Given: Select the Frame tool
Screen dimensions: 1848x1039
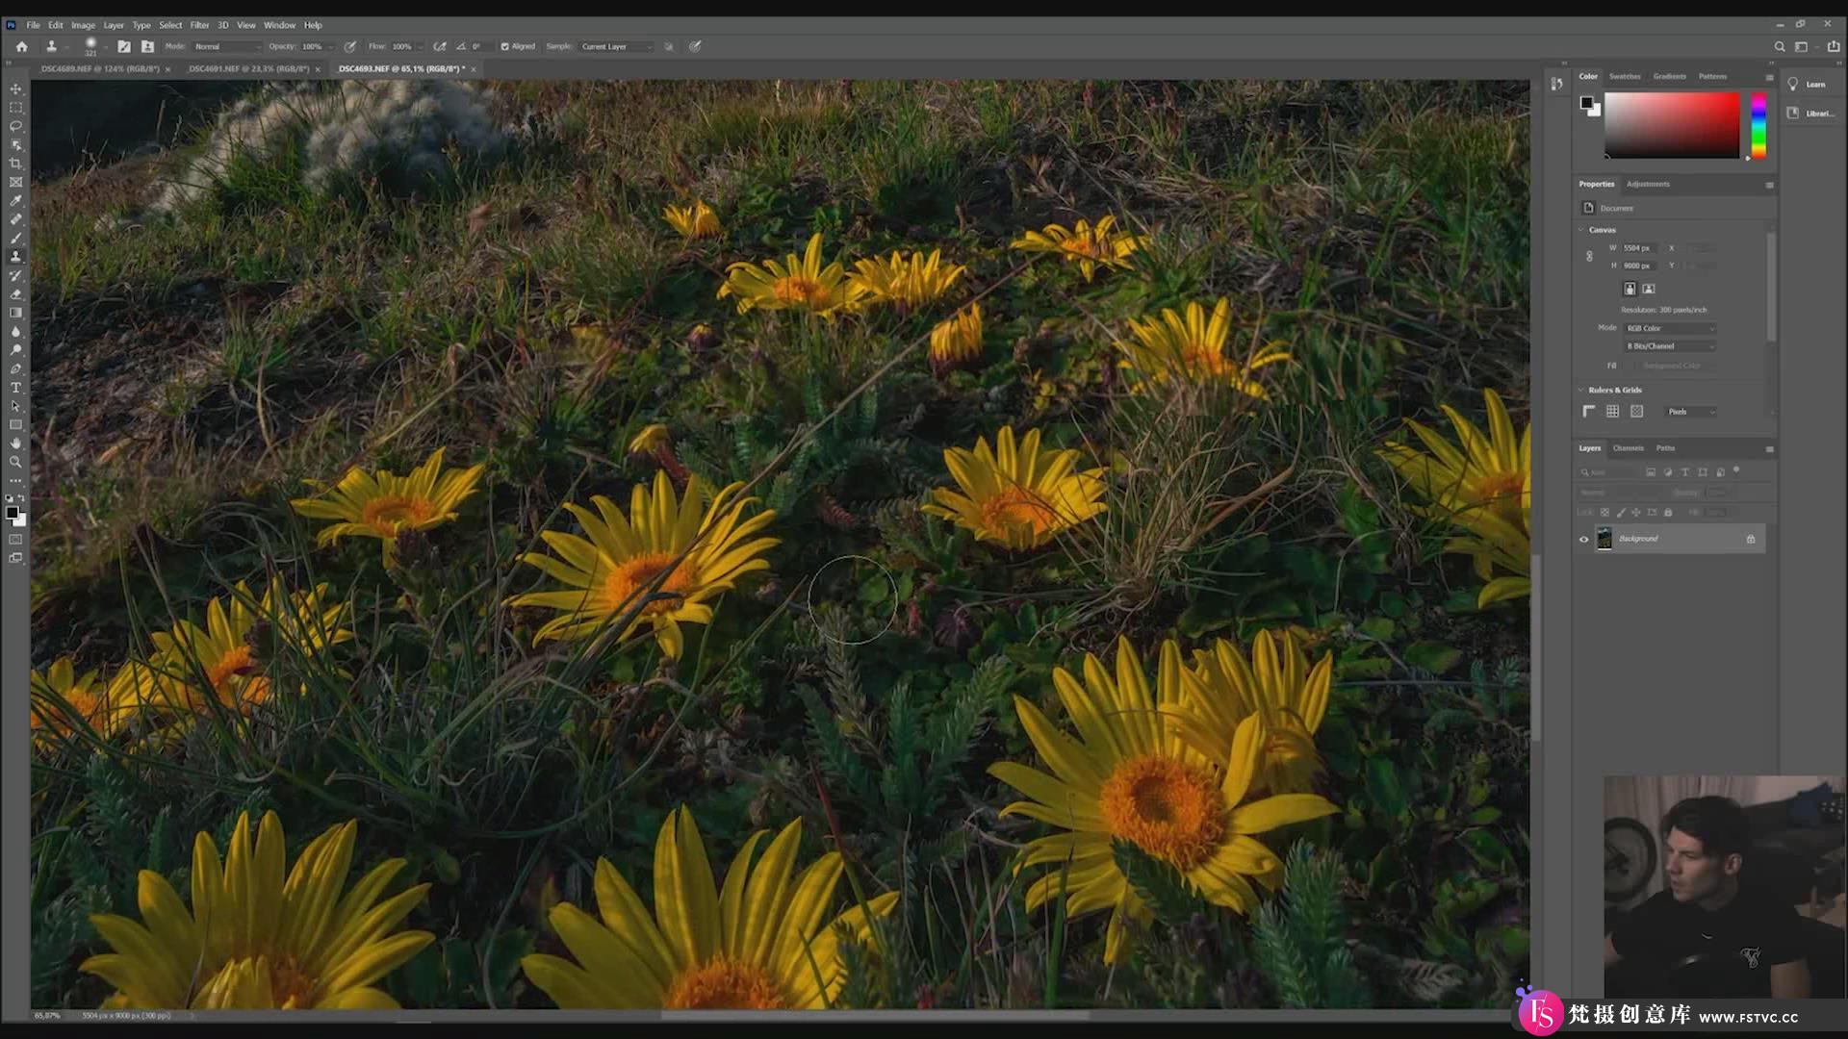Looking at the screenshot, I should [x=15, y=182].
